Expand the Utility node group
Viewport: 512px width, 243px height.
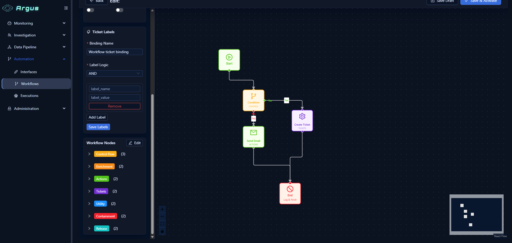coord(89,204)
